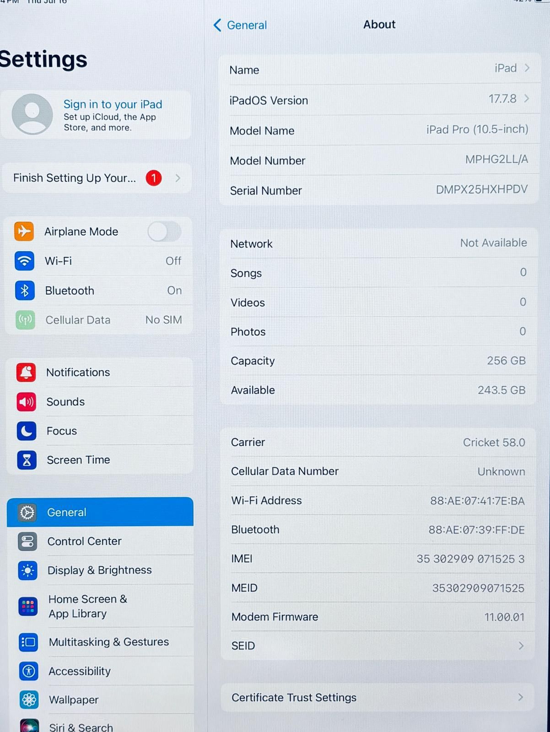Image resolution: width=550 pixels, height=732 pixels.
Task: Expand the SEID row chevron
Action: pyautogui.click(x=521, y=646)
